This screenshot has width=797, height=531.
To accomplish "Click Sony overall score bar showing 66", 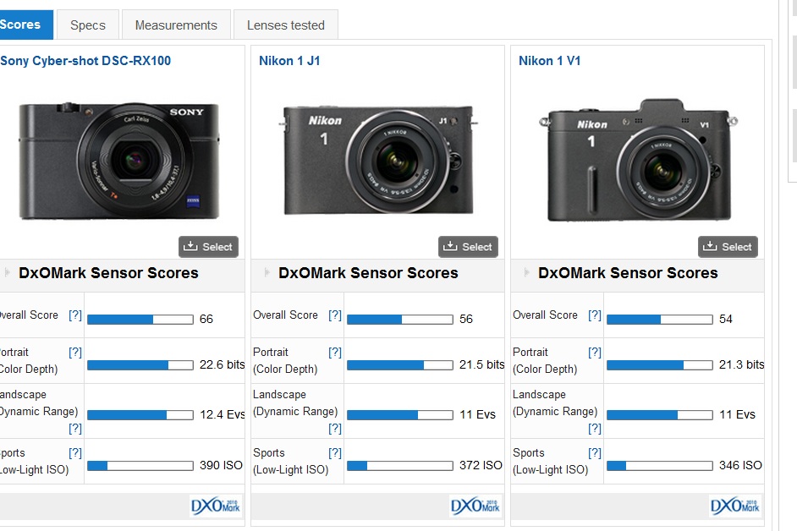I will pos(140,319).
